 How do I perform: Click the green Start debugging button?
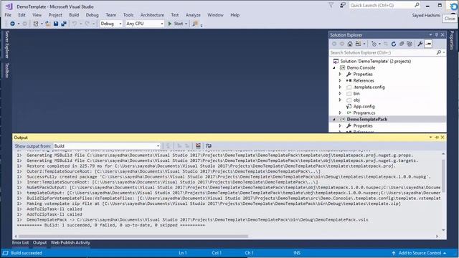[x=175, y=24]
